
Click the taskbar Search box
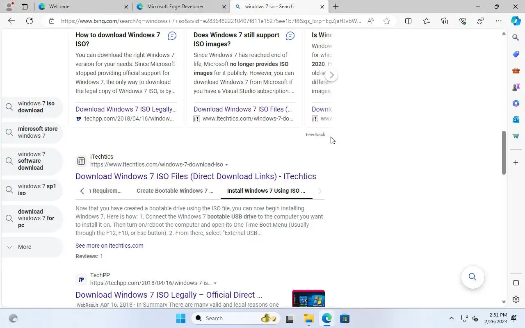[235, 318]
